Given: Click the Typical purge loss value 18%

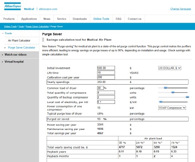Looking at the screenshot, I should [x=100, y=114].
